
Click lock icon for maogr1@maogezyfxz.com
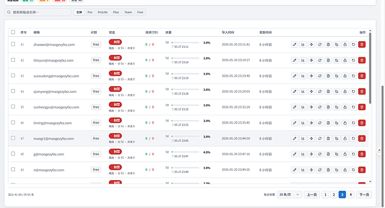click(345, 138)
